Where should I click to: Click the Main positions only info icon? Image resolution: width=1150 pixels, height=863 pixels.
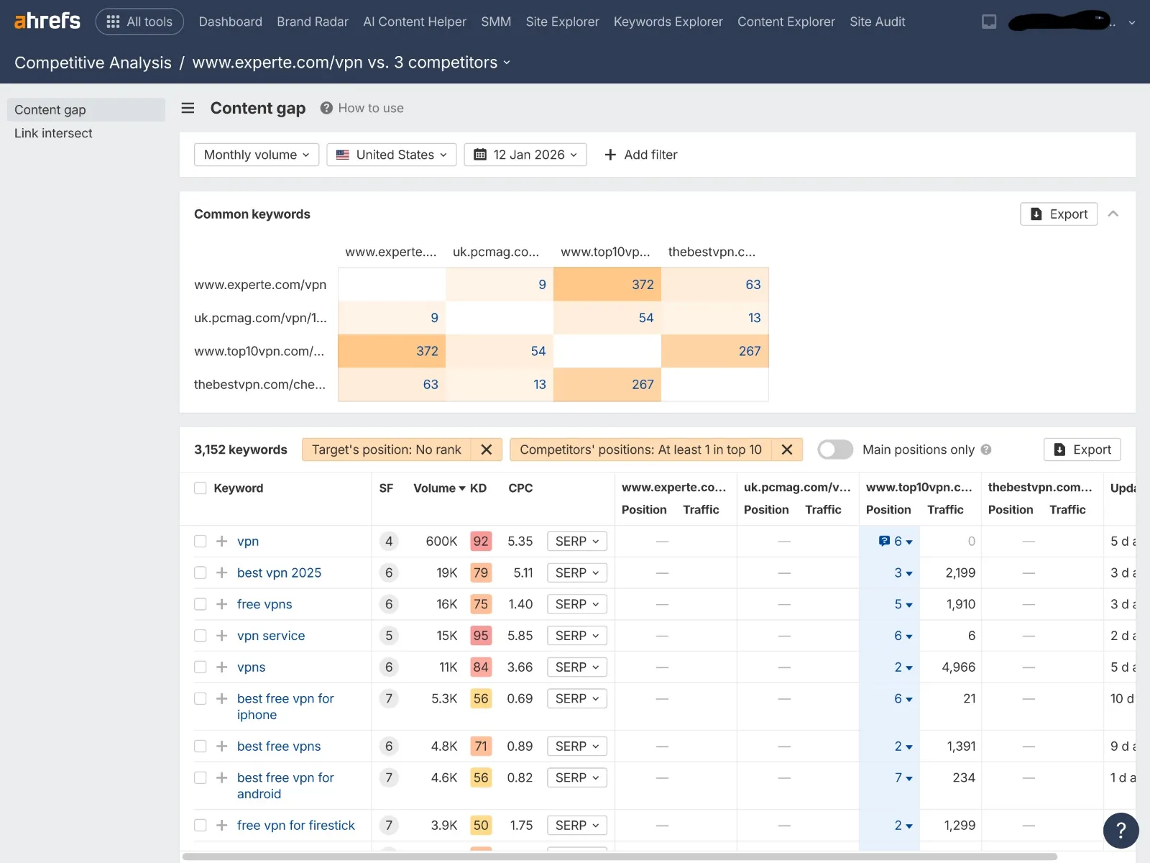(986, 449)
